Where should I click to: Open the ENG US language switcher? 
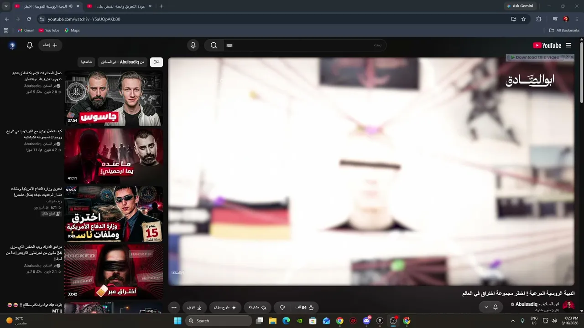coord(534,321)
